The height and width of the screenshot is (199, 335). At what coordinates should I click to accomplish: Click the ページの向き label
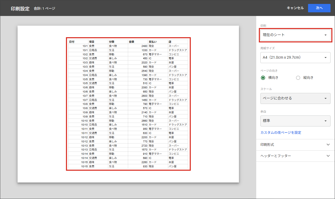pos(269,71)
